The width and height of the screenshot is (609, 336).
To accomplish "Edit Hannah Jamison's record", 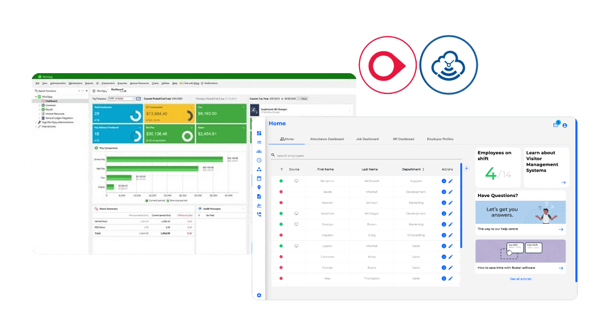I will [x=451, y=203].
